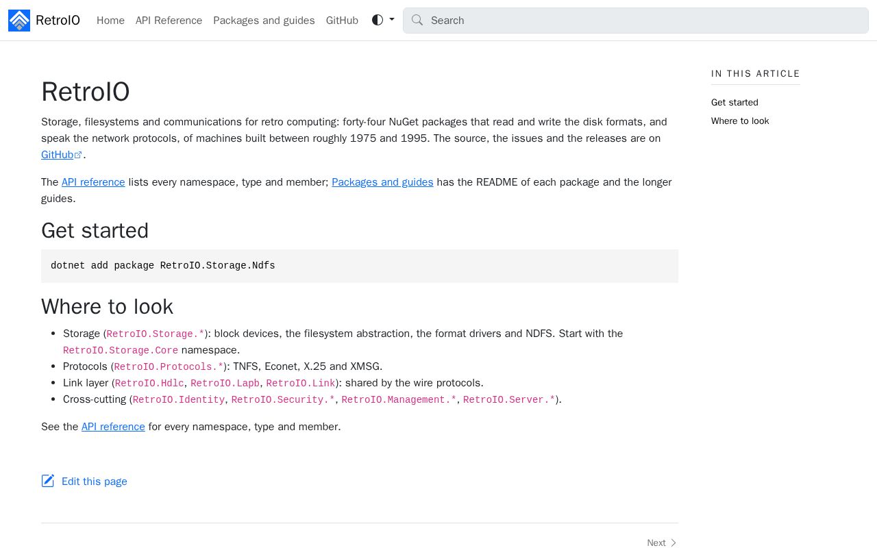This screenshot has width=877, height=548.
Task: Click the RetroIO.Management.* code text
Action: 399,400
